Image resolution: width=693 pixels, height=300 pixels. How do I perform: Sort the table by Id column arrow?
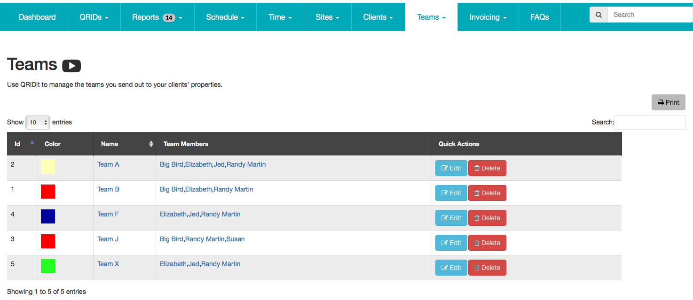[x=31, y=143]
